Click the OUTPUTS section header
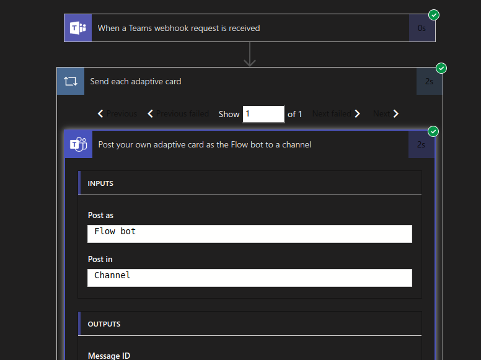This screenshot has height=360, width=481. 250,324
